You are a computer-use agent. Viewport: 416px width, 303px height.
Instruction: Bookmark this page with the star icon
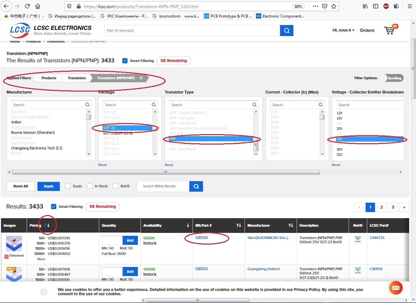pyautogui.click(x=333, y=6)
